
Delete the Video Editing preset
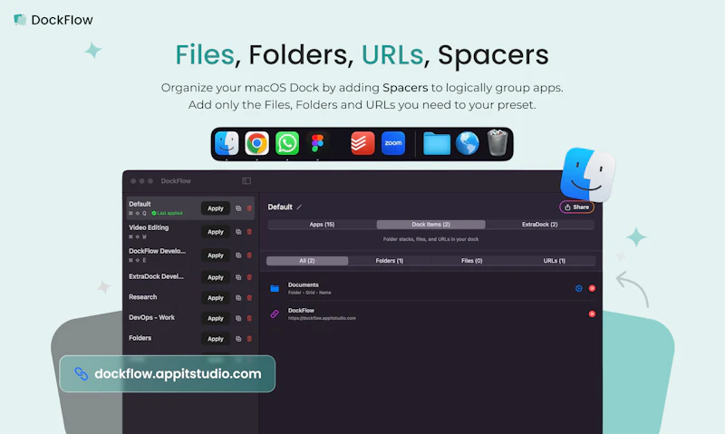(x=250, y=232)
